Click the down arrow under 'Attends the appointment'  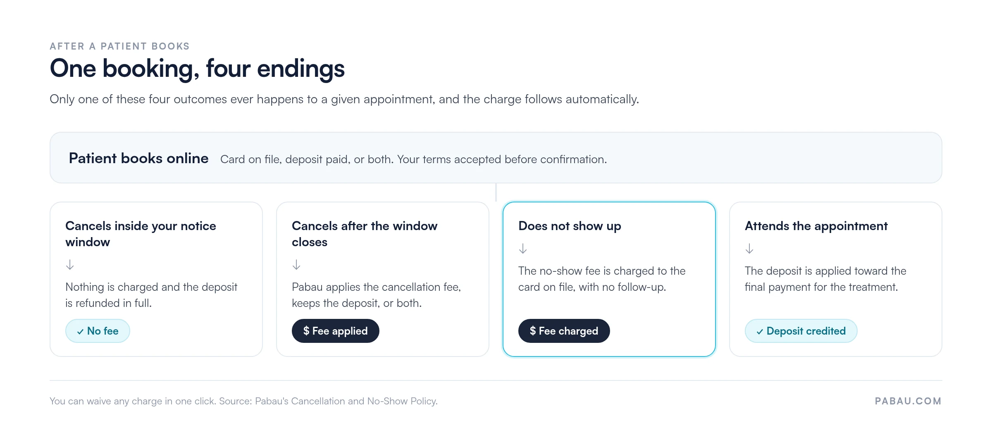pyautogui.click(x=749, y=248)
